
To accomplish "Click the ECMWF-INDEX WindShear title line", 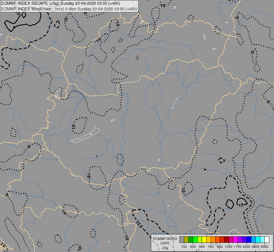I will click(x=69, y=9).
